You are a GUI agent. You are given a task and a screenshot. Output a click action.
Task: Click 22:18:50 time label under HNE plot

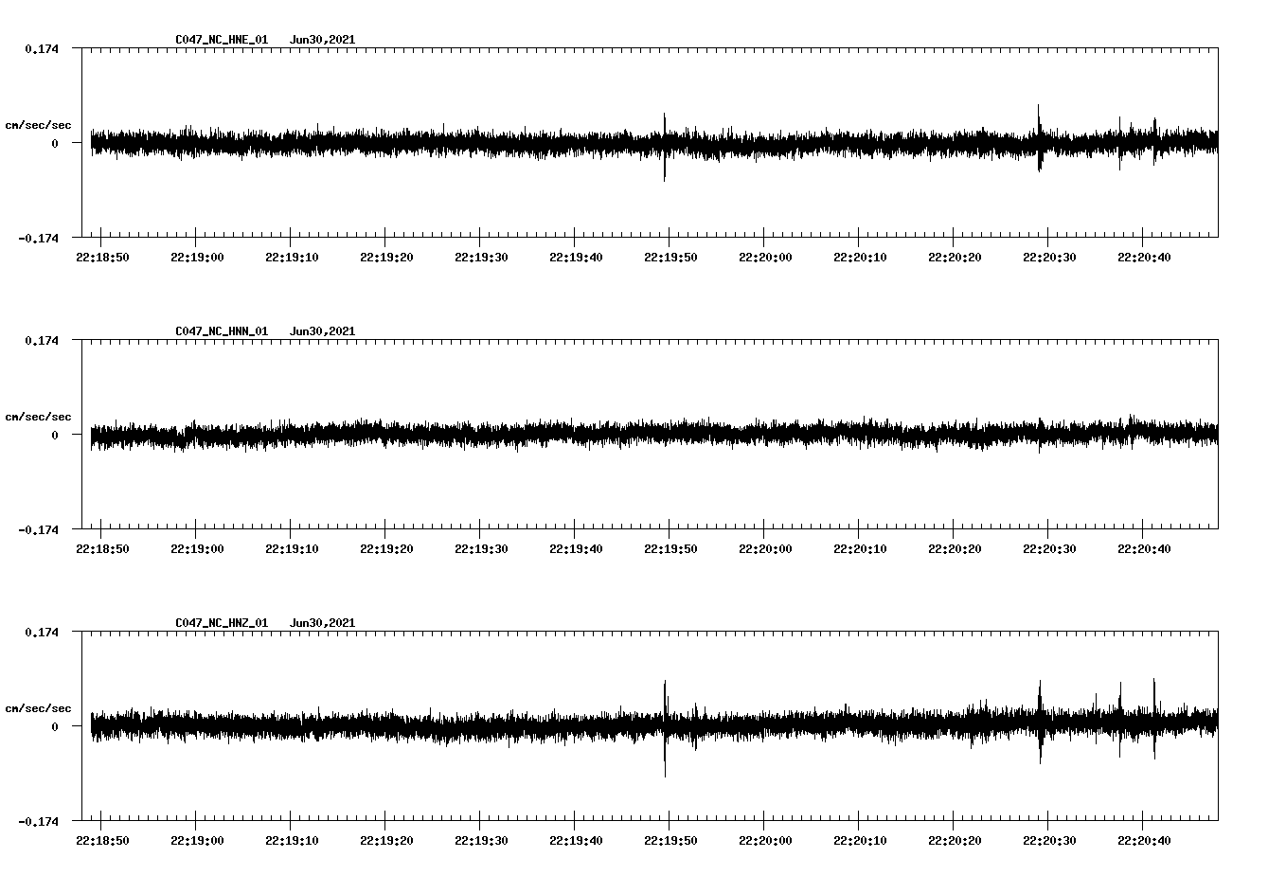[102, 258]
